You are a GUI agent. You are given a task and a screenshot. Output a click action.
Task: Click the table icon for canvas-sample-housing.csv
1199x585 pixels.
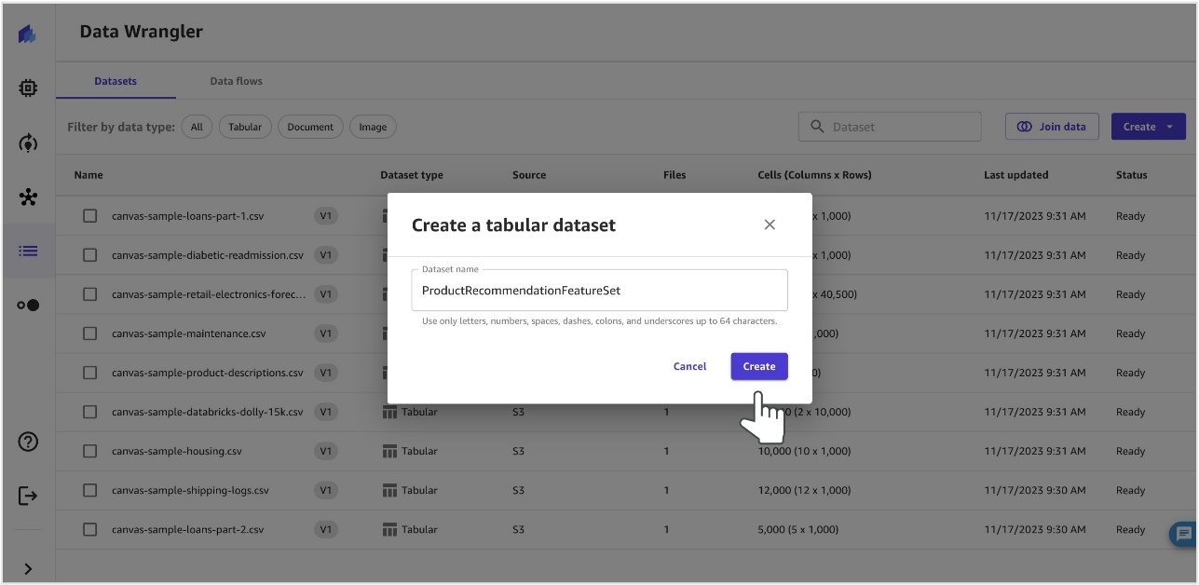[389, 451]
